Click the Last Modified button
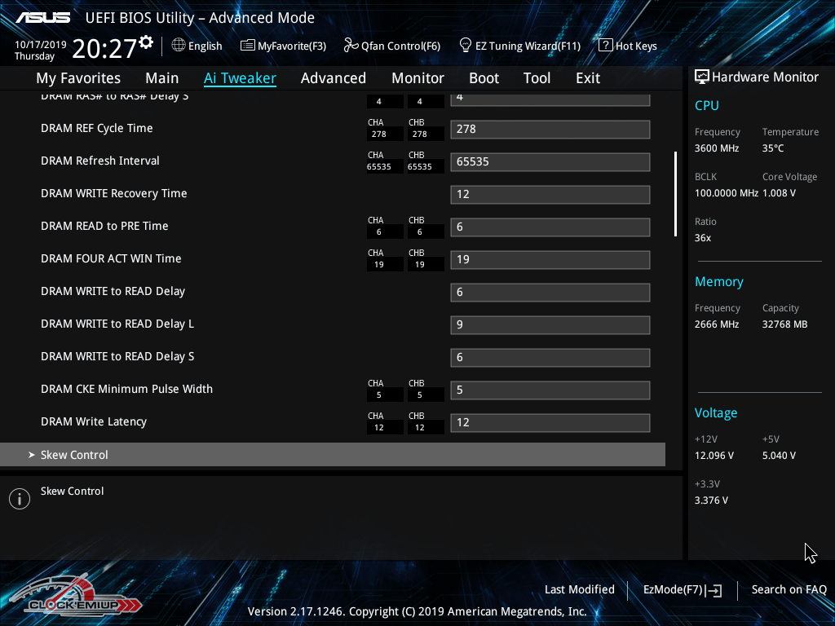Screen dimensions: 835x626 tap(579, 589)
